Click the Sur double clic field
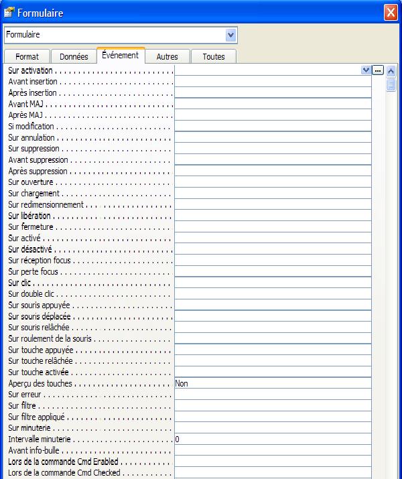402x479 pixels. 273,294
